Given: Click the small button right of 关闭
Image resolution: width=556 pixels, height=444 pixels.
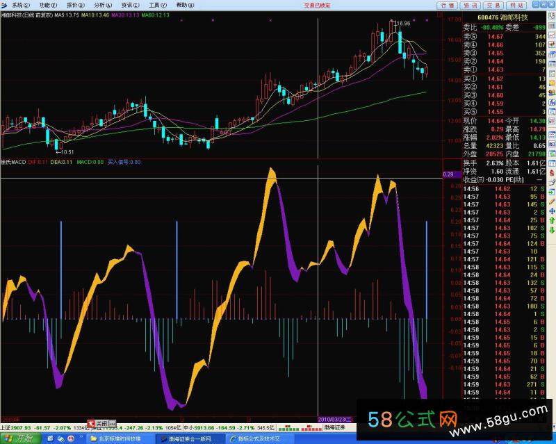Looking at the screenshot, I should click(x=113, y=423).
